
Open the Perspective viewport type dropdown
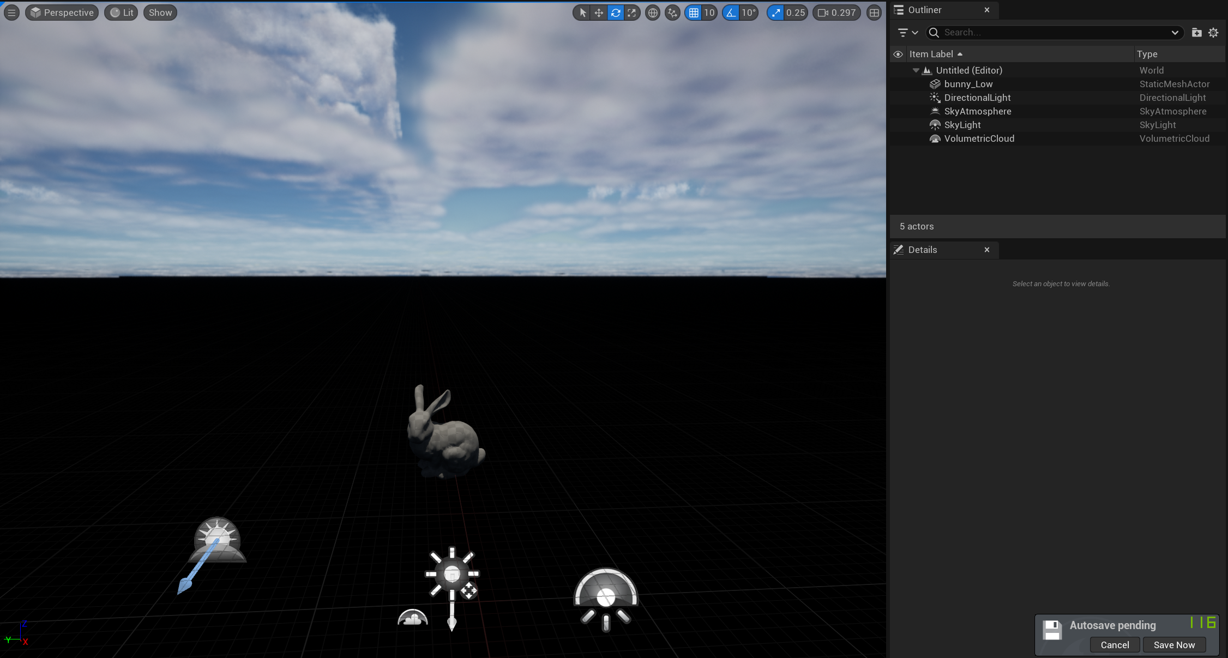(62, 13)
